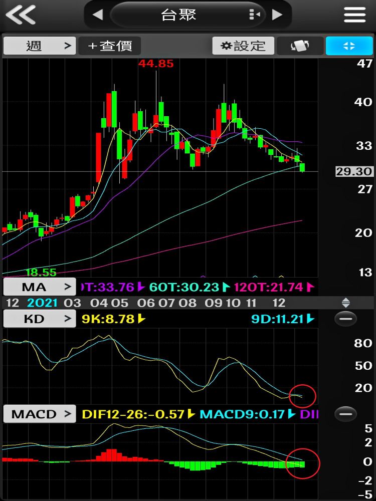
Task: Tap the double-chevron back icon
Action: [21, 15]
